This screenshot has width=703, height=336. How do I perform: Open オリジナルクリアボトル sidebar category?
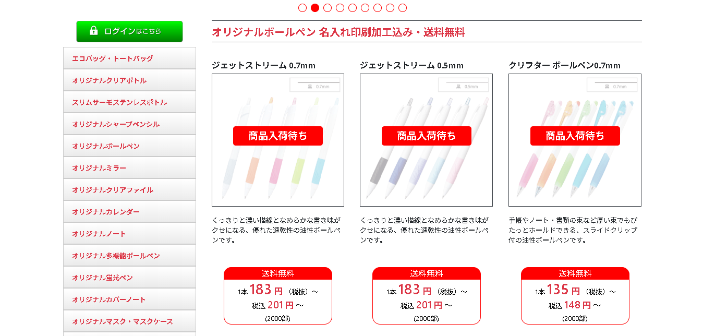point(129,80)
